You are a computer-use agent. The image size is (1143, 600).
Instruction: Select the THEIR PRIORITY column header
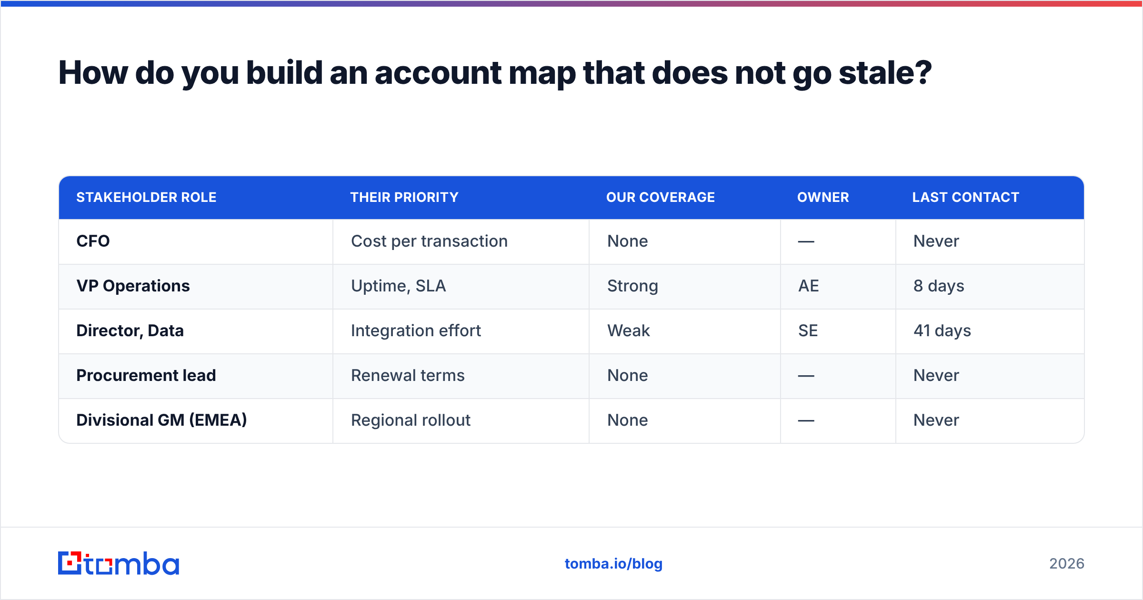click(x=404, y=197)
